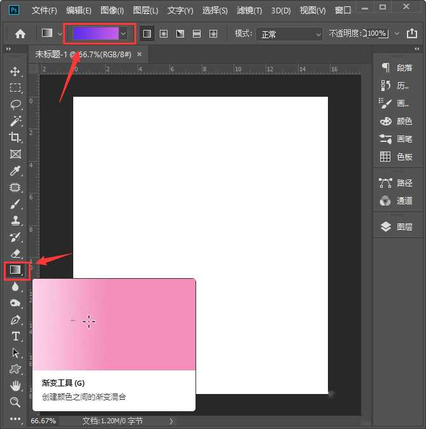Enable linear gradient style

[147, 34]
